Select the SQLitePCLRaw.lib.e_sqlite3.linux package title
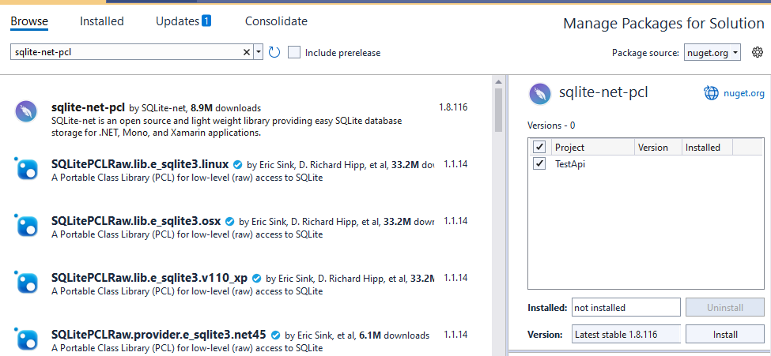Image resolution: width=771 pixels, height=356 pixels. tap(140, 163)
